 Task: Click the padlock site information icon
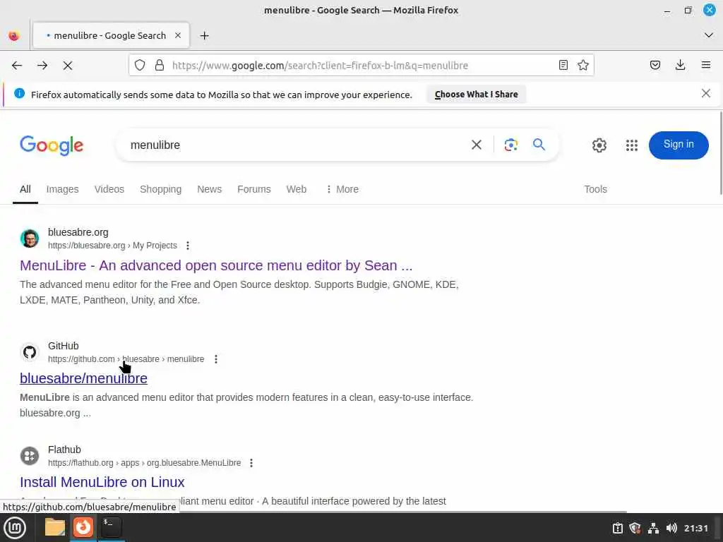[160, 65]
